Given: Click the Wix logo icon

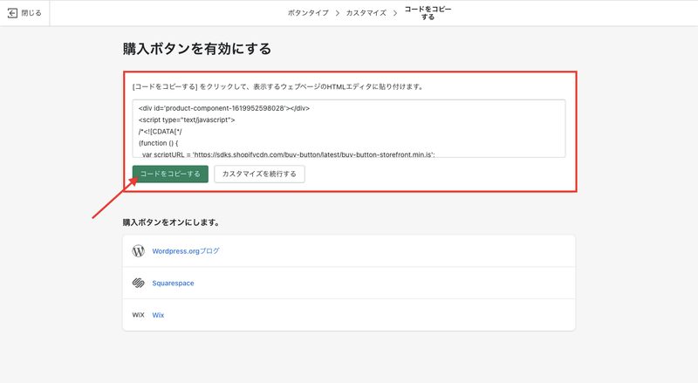Looking at the screenshot, I should coord(139,315).
